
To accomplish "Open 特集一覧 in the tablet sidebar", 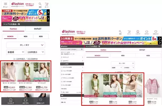I will coord(72,102).
